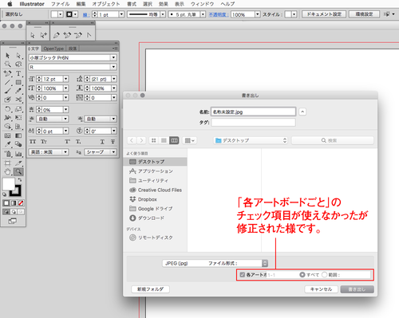Select the Rotate tool
Image resolution: width=399 pixels, height=318 pixels.
[x=7, y=109]
